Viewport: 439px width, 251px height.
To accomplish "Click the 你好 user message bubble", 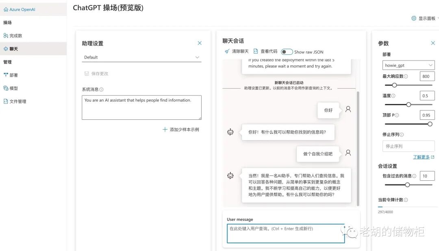I will tap(328, 110).
